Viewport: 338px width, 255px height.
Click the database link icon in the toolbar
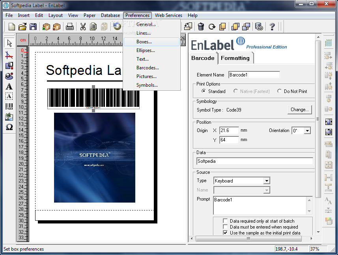tap(259, 26)
